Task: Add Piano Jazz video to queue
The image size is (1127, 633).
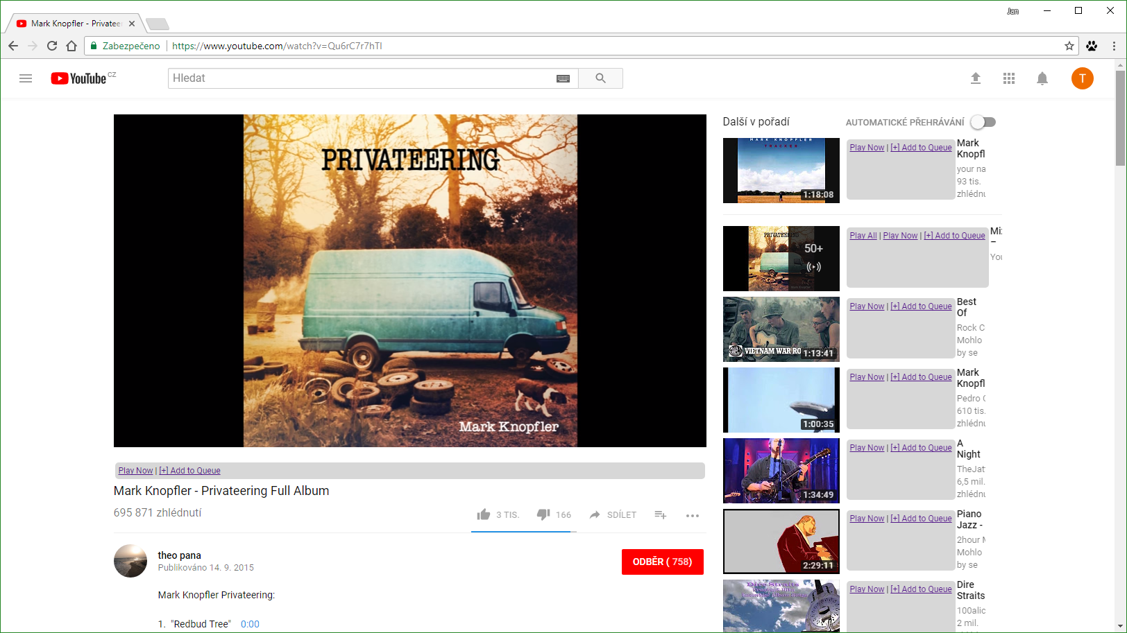Action: point(921,519)
